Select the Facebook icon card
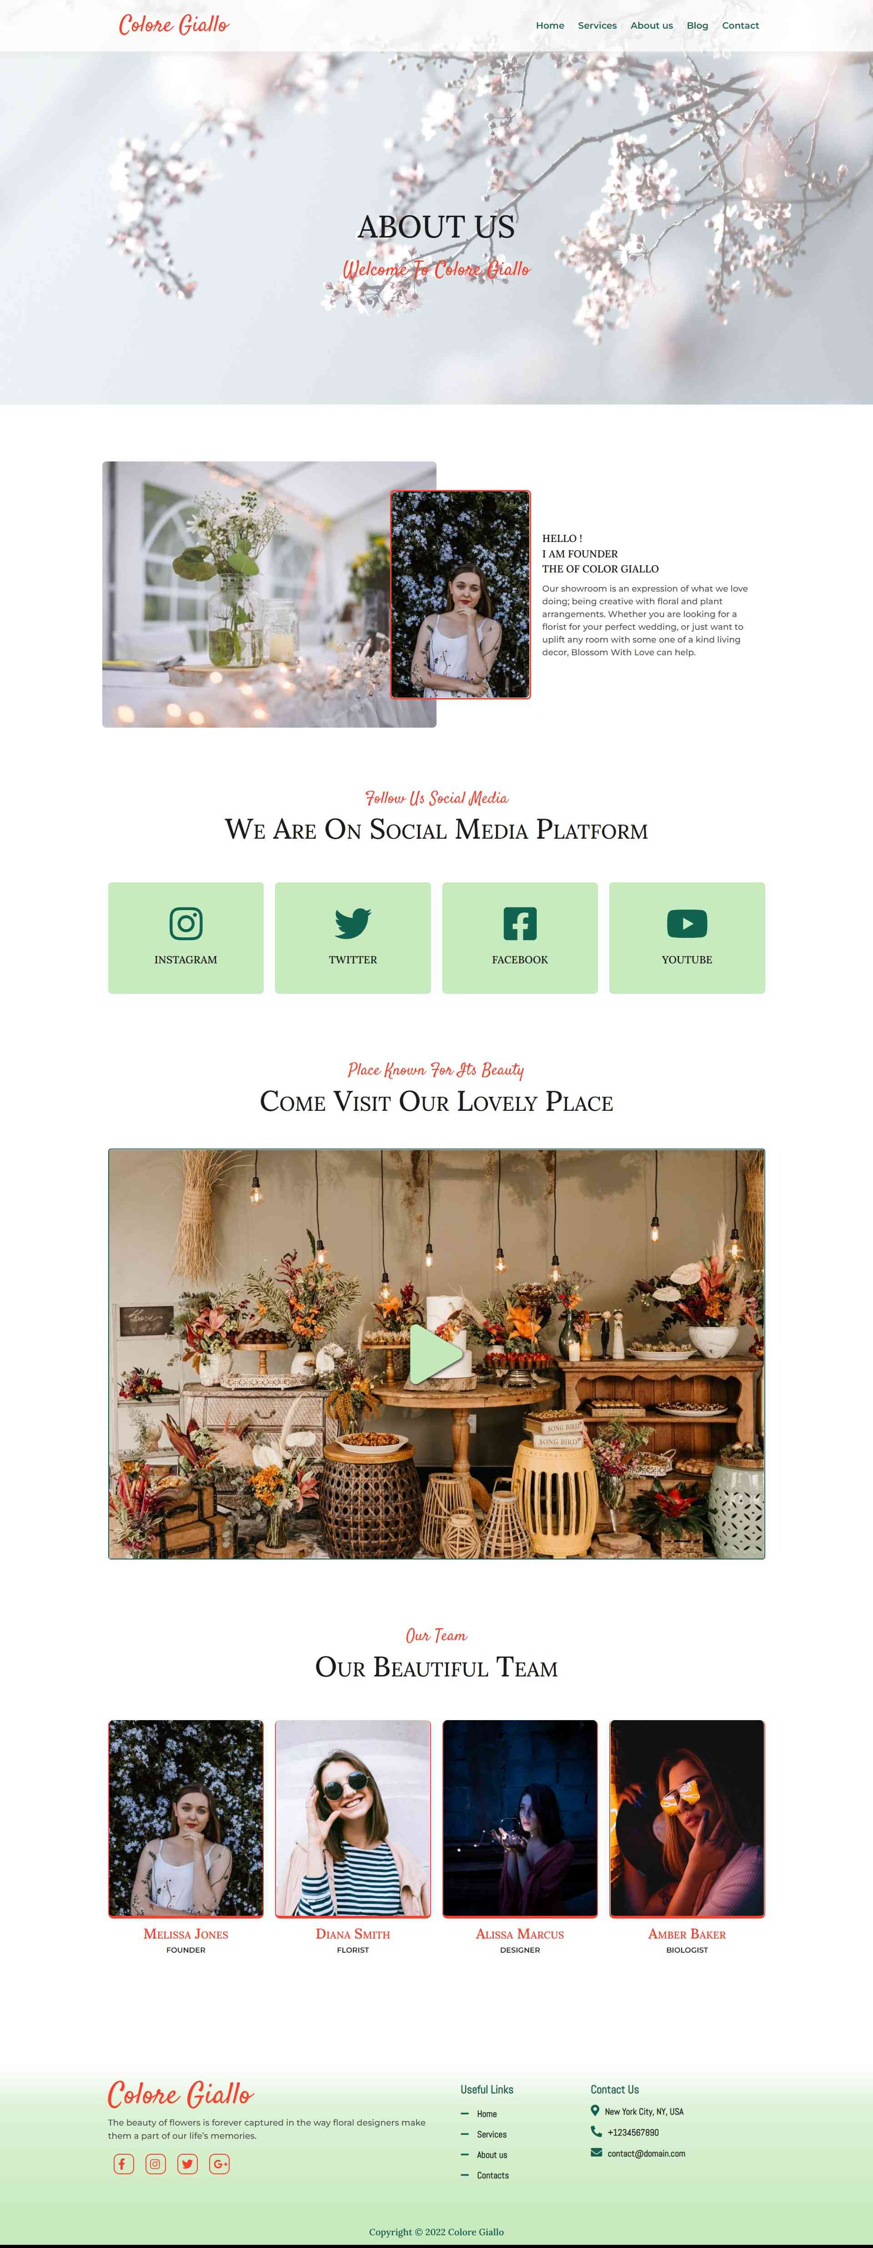Image resolution: width=873 pixels, height=2248 pixels. 520,937
